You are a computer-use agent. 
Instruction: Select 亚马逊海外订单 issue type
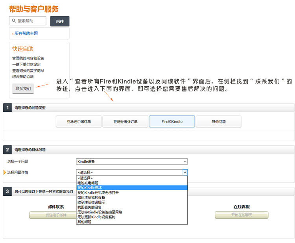pos(125,122)
